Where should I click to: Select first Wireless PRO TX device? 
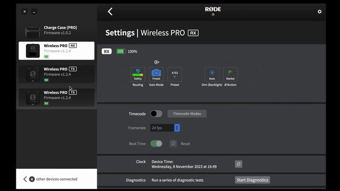pyautogui.click(x=56, y=74)
